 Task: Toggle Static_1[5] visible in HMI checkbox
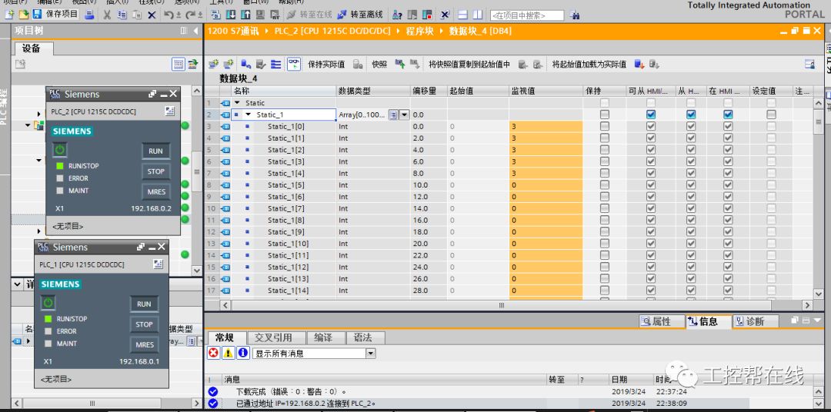[x=728, y=184]
